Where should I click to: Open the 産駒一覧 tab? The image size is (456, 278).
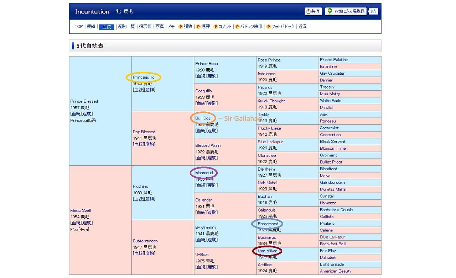point(126,27)
